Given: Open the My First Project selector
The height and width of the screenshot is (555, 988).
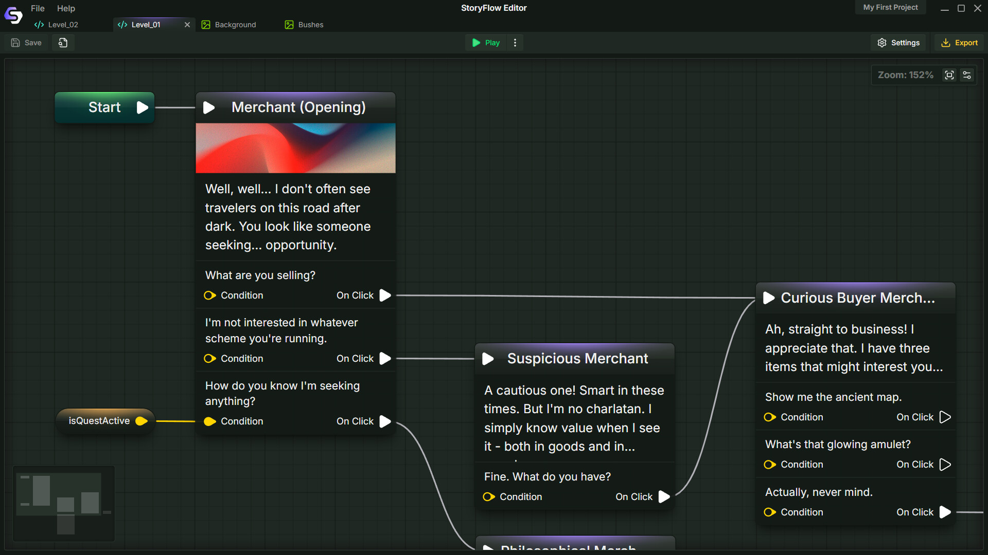Looking at the screenshot, I should click(x=890, y=7).
